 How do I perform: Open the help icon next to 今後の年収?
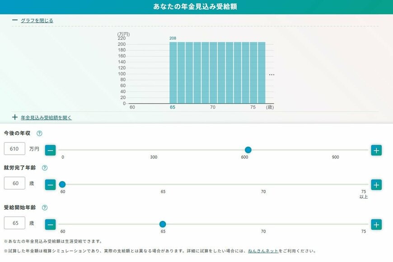click(40, 133)
